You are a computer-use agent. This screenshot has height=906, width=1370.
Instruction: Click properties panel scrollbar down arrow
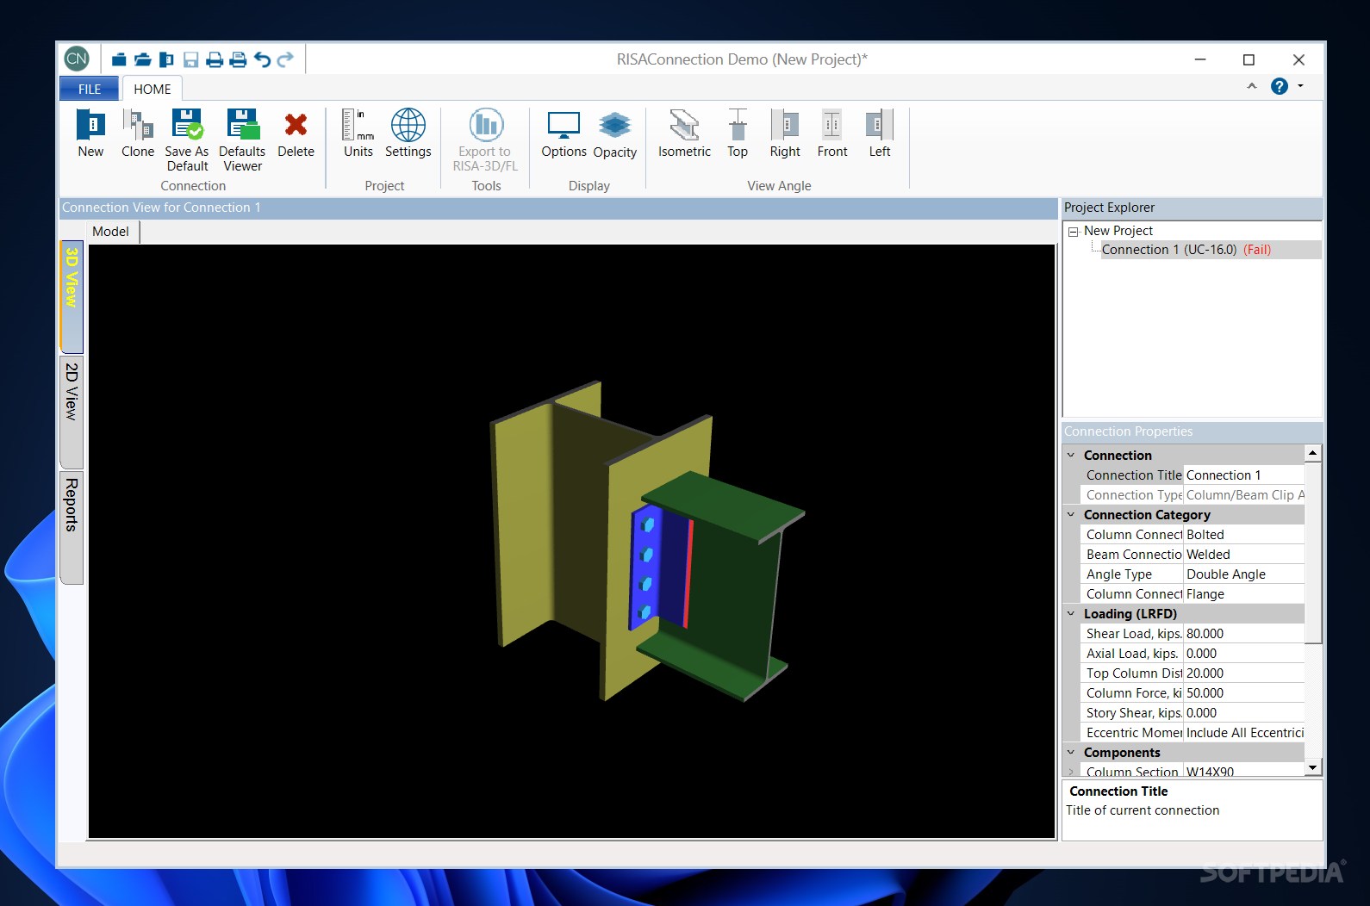1313,767
